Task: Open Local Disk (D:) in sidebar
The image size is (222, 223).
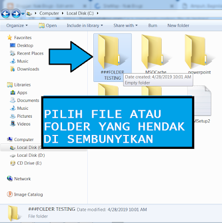Action: tap(31, 155)
